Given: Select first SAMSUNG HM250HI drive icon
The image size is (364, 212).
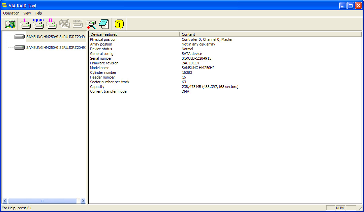Looking at the screenshot, I should (x=20, y=37).
